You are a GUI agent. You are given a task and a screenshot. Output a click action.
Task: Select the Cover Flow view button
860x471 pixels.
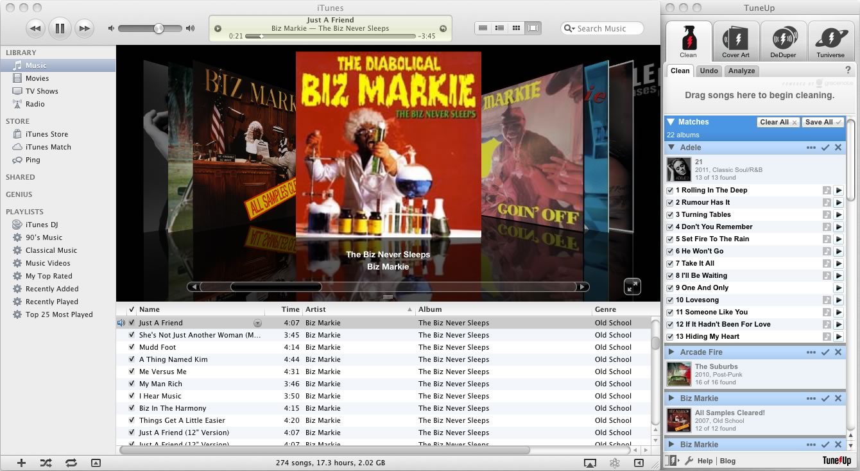pyautogui.click(x=533, y=28)
